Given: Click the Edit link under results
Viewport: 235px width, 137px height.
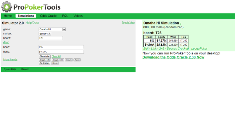Looking at the screenshot, I should point(146,49).
